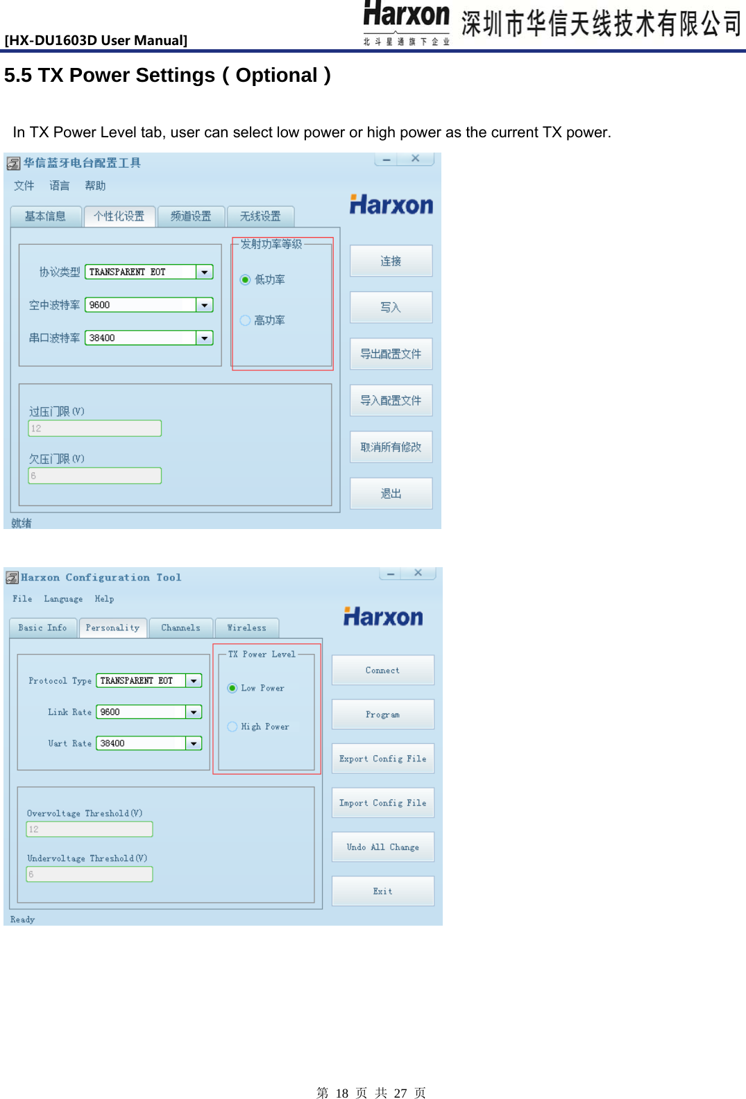The width and height of the screenshot is (746, 1099).
Task: Click the 欠压门限 input field
Action: coord(95,476)
